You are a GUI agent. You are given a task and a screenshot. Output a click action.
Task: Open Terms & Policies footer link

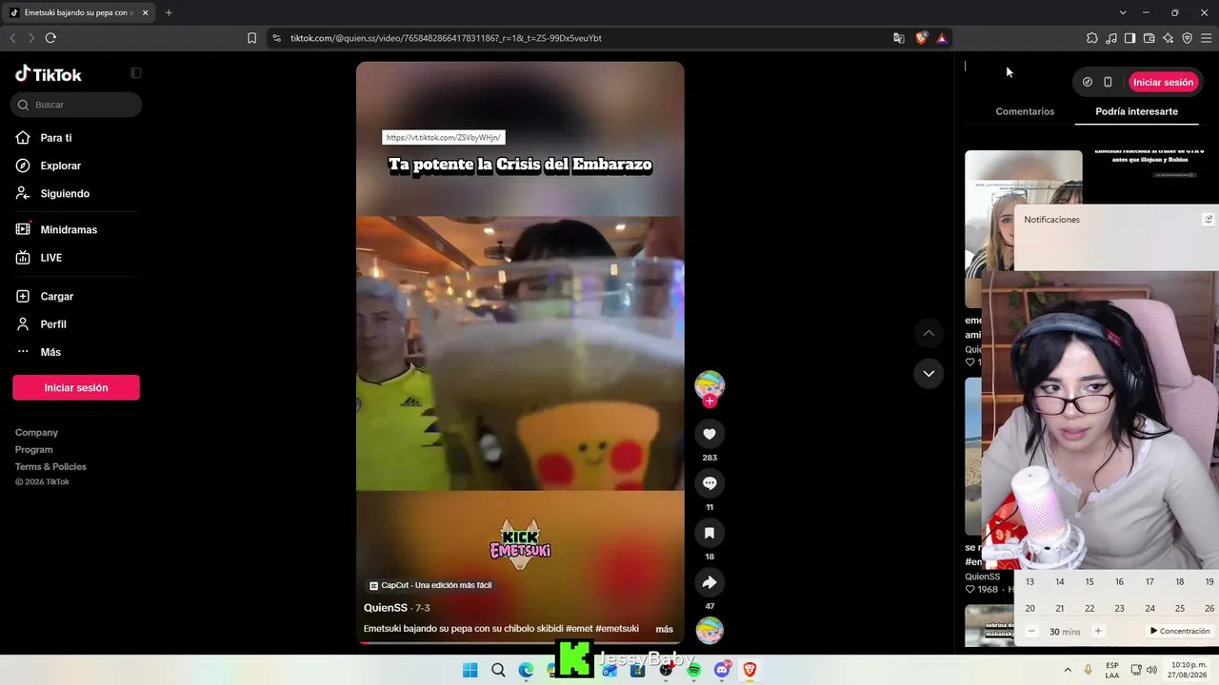[x=50, y=467]
